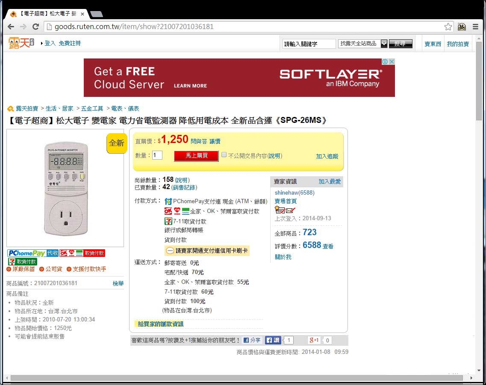
Task: Click the red 取貨付款 badge with OK icon
Action: [x=82, y=253]
